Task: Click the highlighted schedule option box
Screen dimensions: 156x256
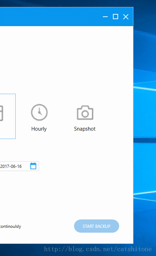Action: (8, 116)
